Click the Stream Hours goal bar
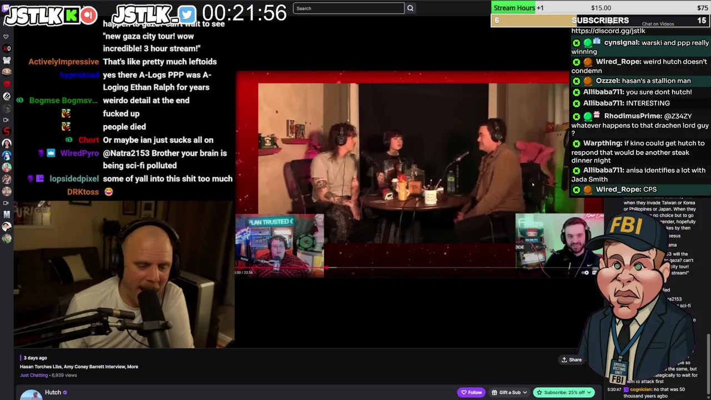711x400 pixels. (x=600, y=8)
